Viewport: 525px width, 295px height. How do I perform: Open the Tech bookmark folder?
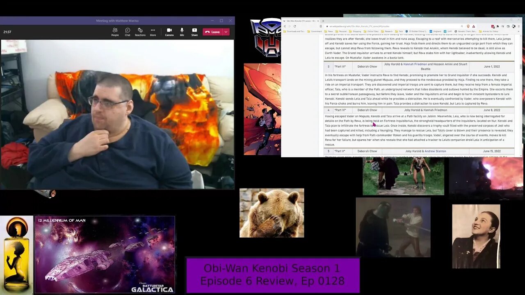tap(399, 31)
